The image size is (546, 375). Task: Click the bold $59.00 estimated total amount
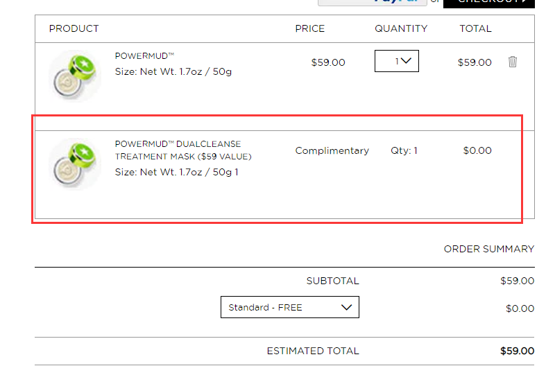point(517,351)
